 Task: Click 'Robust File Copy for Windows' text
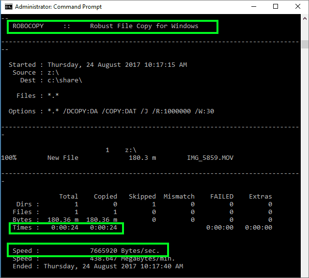tap(144, 26)
